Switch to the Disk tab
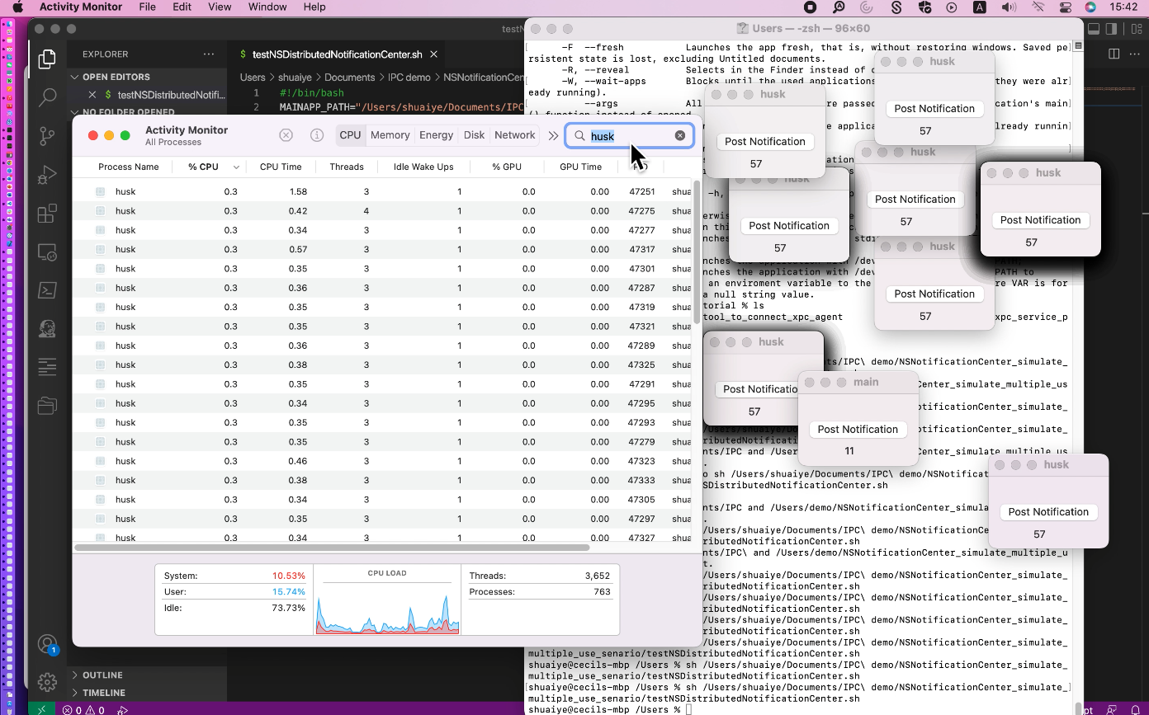1149x715 pixels. pos(474,135)
